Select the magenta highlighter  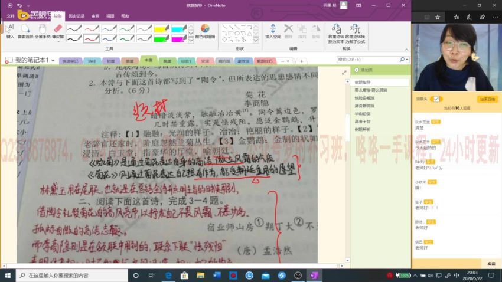(x=179, y=38)
